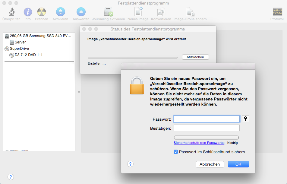Click the Aktivieren mount icon
The image size is (287, 184).
(x=60, y=12)
